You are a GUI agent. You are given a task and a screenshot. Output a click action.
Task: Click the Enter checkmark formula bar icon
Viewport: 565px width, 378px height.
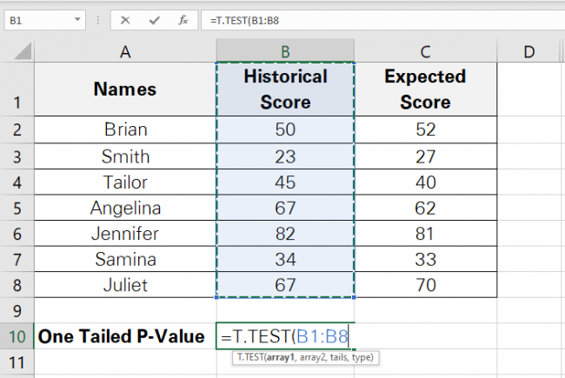click(155, 18)
